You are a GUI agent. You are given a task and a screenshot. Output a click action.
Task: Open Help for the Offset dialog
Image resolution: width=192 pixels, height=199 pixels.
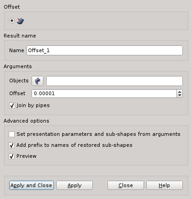click(165, 185)
